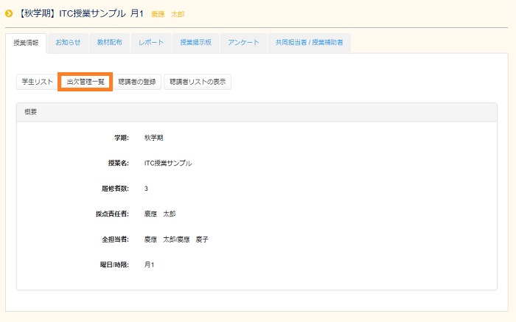The height and width of the screenshot is (322, 516).
Task: Switch to the アンケート tab
Action: click(243, 43)
